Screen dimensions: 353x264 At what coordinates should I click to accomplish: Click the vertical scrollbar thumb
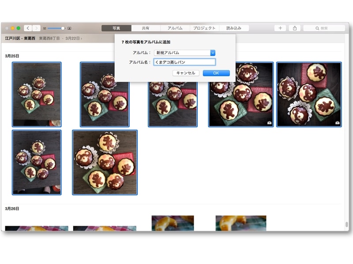coord(347,224)
